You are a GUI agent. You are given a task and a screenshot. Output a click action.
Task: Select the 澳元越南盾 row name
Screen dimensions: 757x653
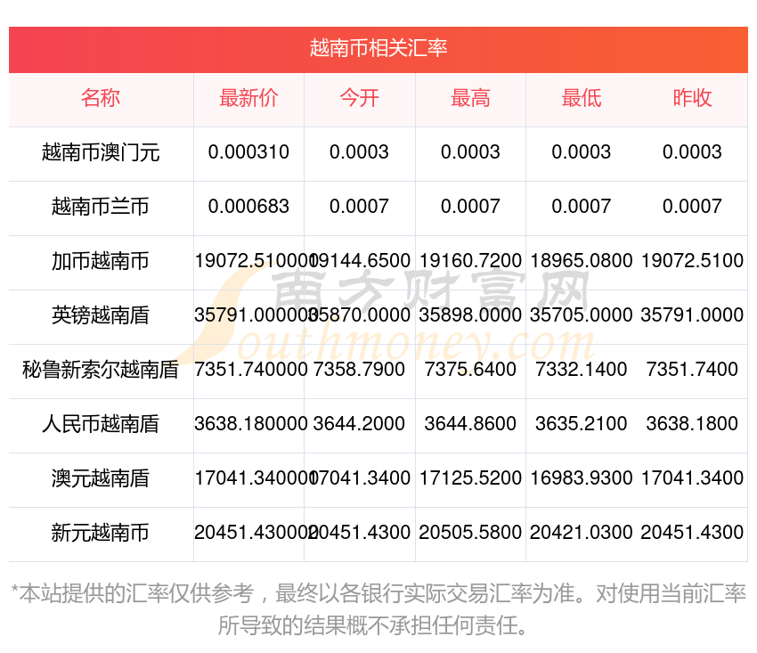coord(101,478)
